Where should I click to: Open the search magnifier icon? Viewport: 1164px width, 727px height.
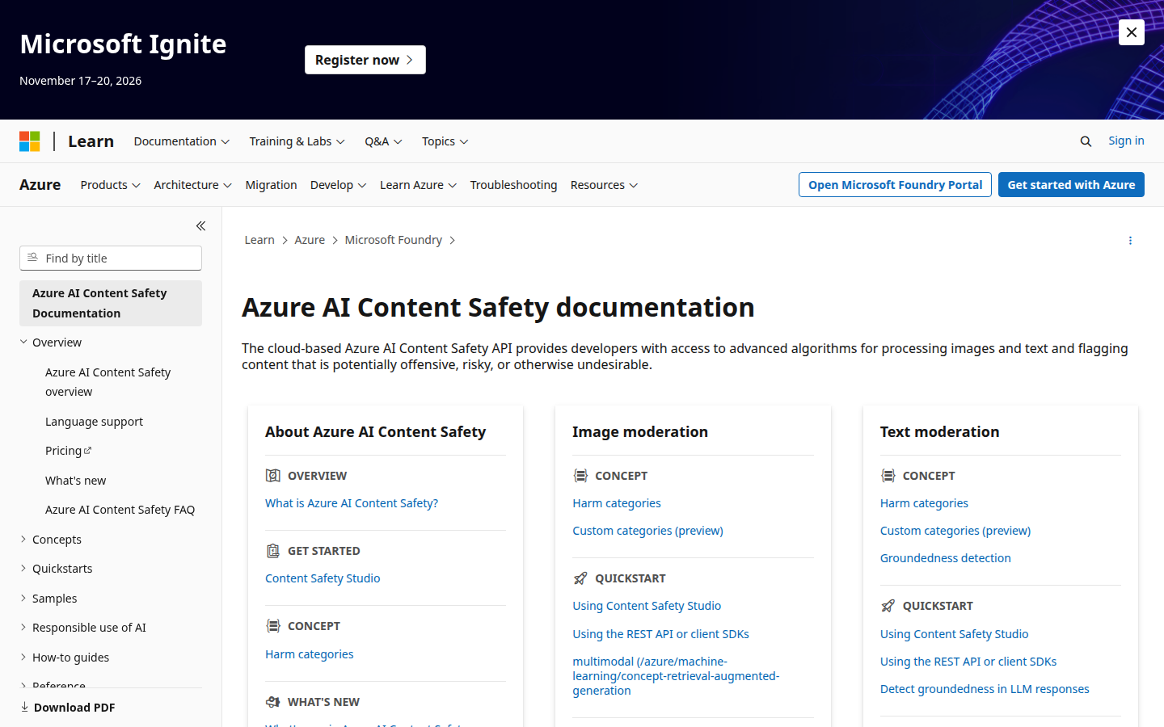coord(1086,141)
